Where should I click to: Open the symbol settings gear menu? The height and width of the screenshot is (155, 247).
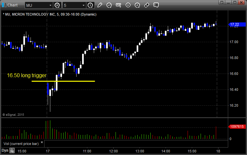coord(57,5)
